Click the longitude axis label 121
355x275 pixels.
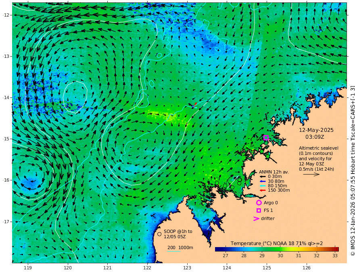click(x=108, y=268)
